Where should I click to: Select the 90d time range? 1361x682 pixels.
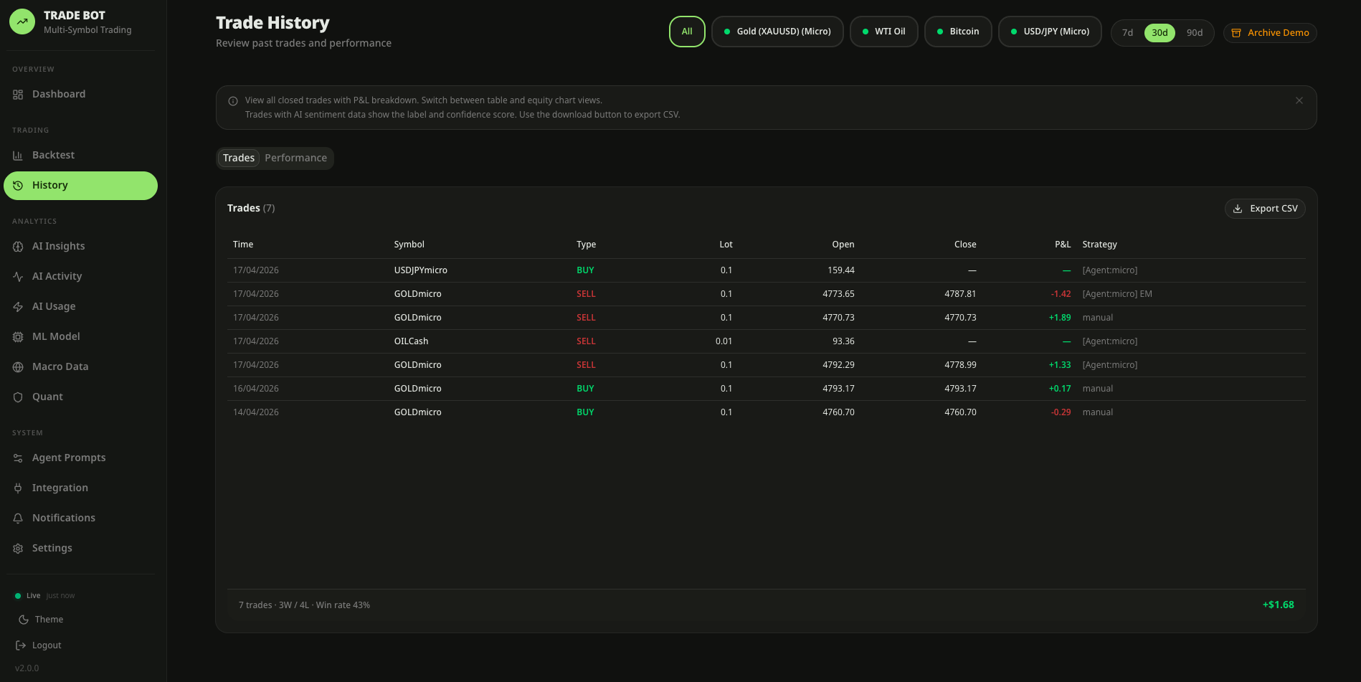click(1195, 33)
